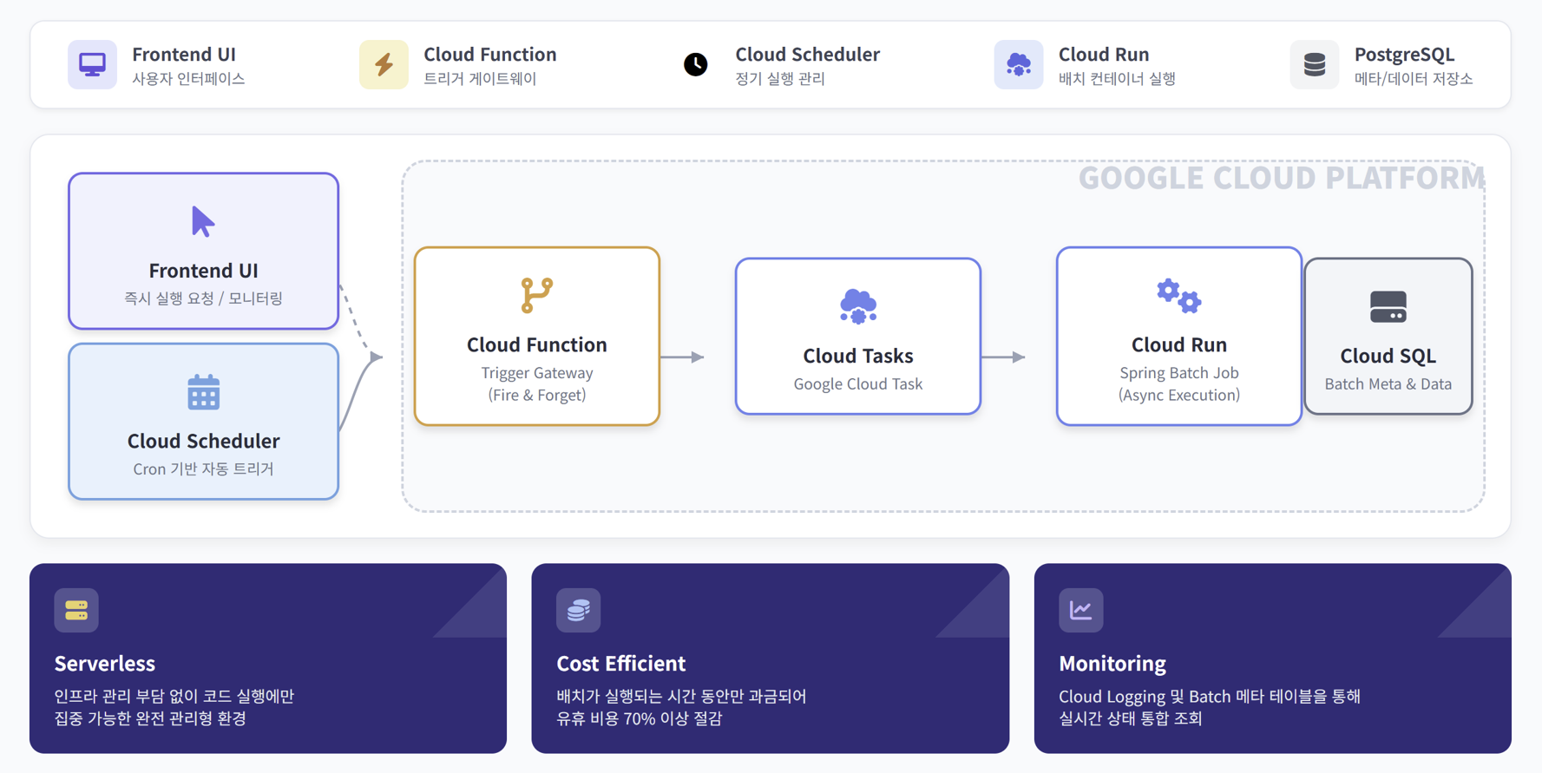Click the legend text 'PostgreSQL'

1403,54
